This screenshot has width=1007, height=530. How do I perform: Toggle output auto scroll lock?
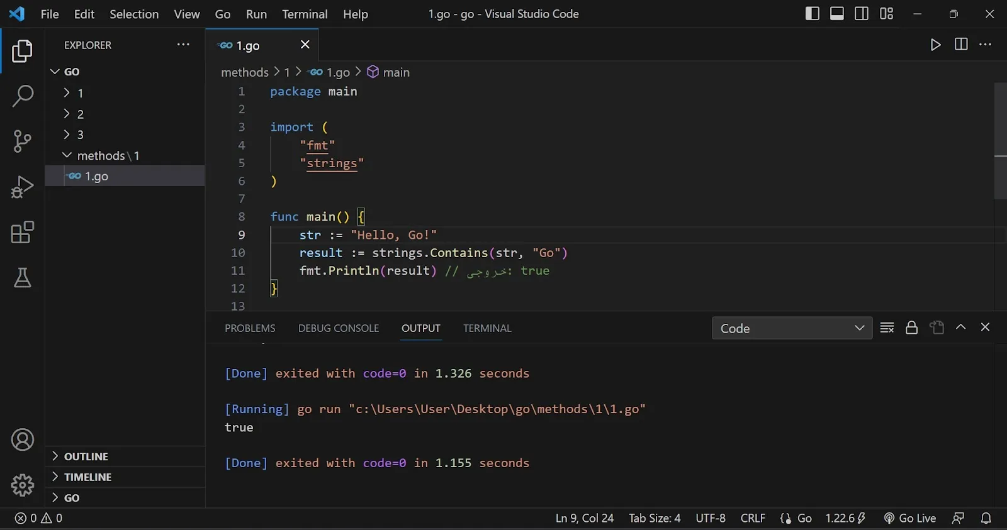tap(911, 328)
